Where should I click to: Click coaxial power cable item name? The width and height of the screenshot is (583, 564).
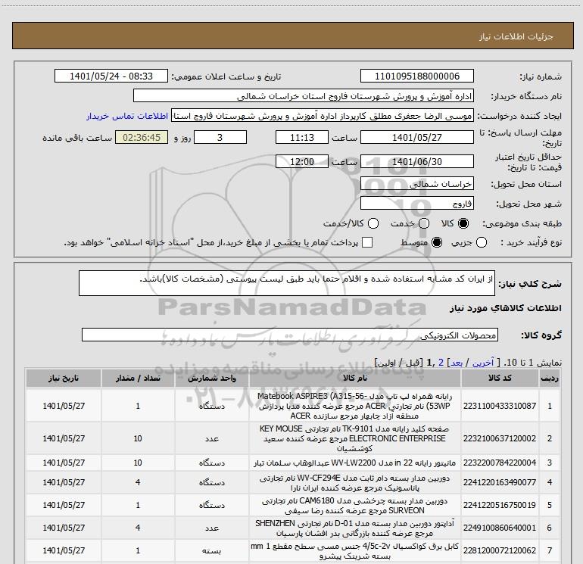click(355, 550)
